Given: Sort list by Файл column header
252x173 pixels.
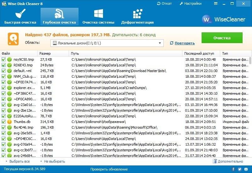Looking at the screenshot, I should tap(19, 53).
